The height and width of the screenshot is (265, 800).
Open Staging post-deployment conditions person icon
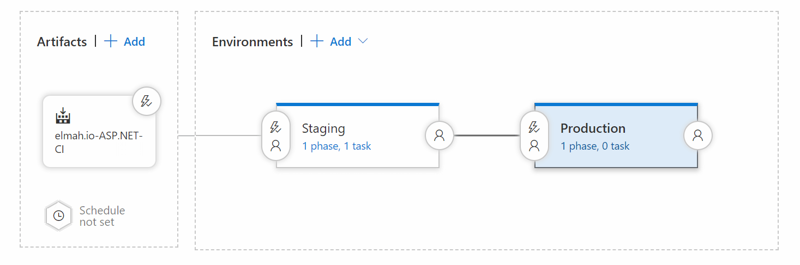[439, 135]
